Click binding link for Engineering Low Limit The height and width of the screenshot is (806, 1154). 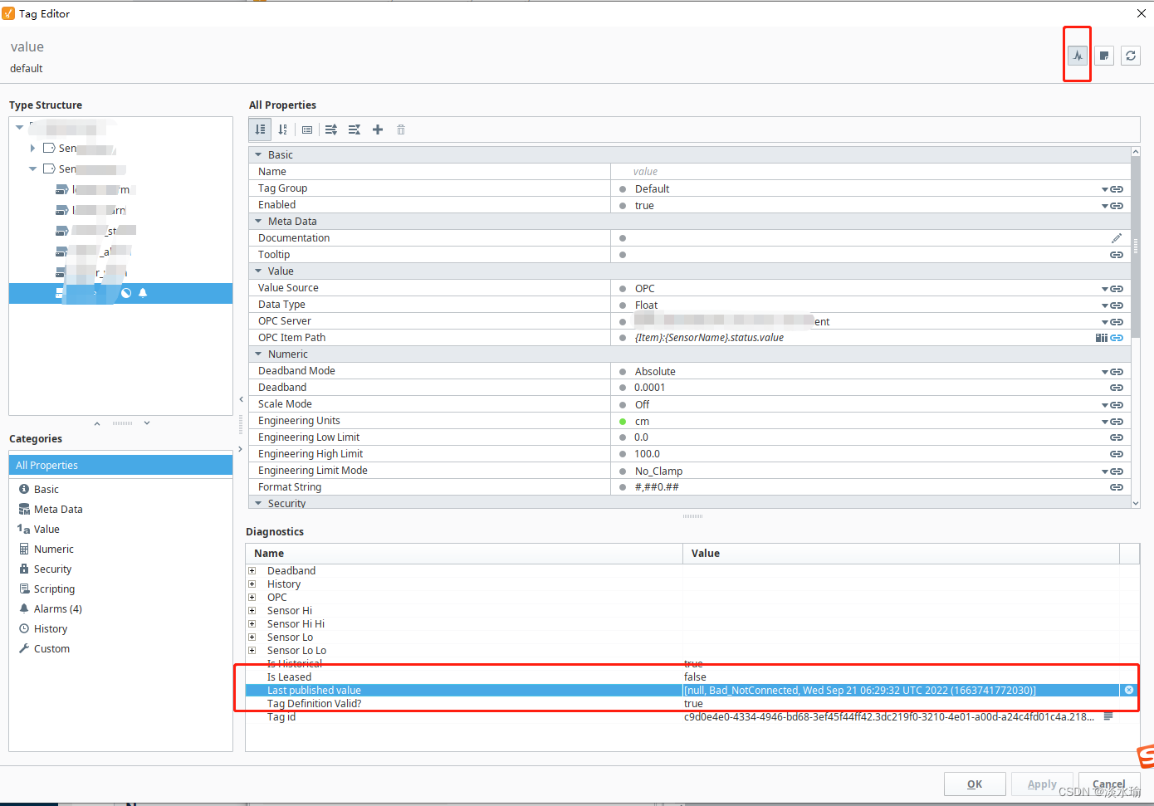1117,437
